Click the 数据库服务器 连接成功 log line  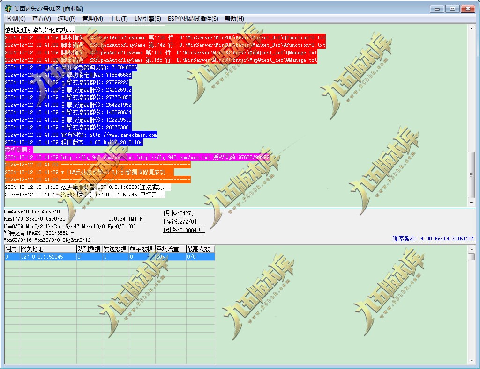(x=88, y=187)
